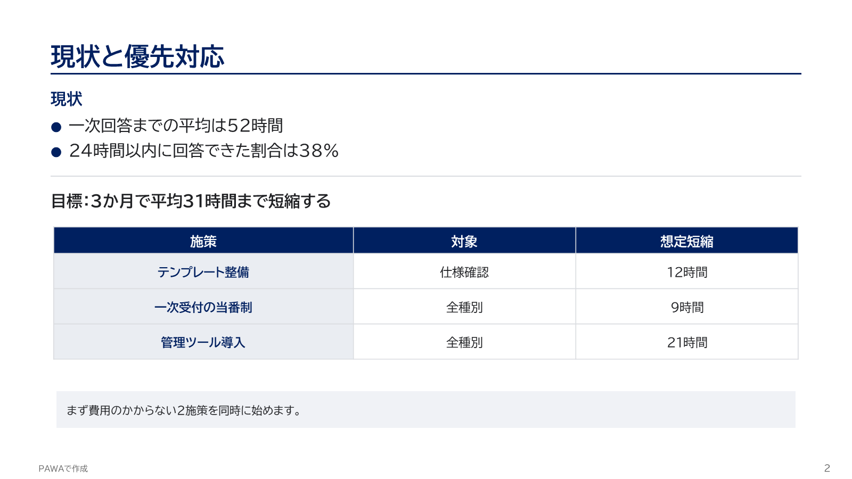This screenshot has width=852, height=479.
Task: Select the テンプレート整備 table cell
Action: point(203,271)
